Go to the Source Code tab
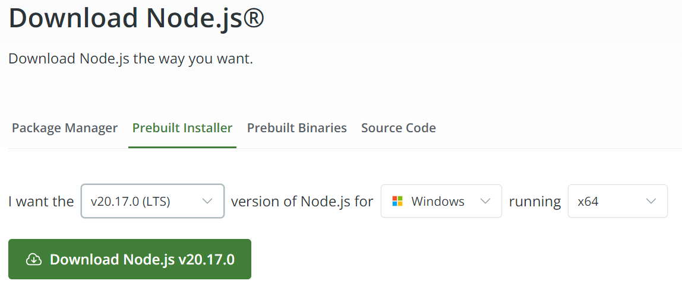Image resolution: width=682 pixels, height=287 pixels. point(399,128)
